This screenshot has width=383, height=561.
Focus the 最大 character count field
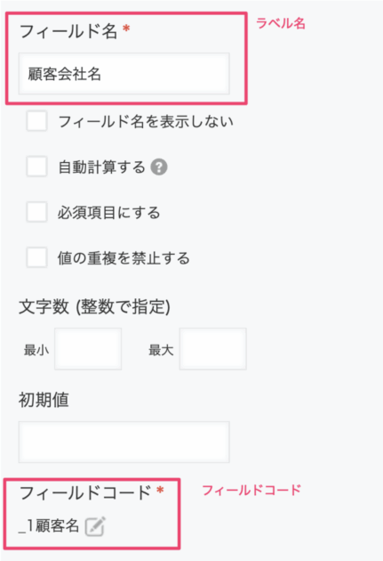tap(212, 349)
